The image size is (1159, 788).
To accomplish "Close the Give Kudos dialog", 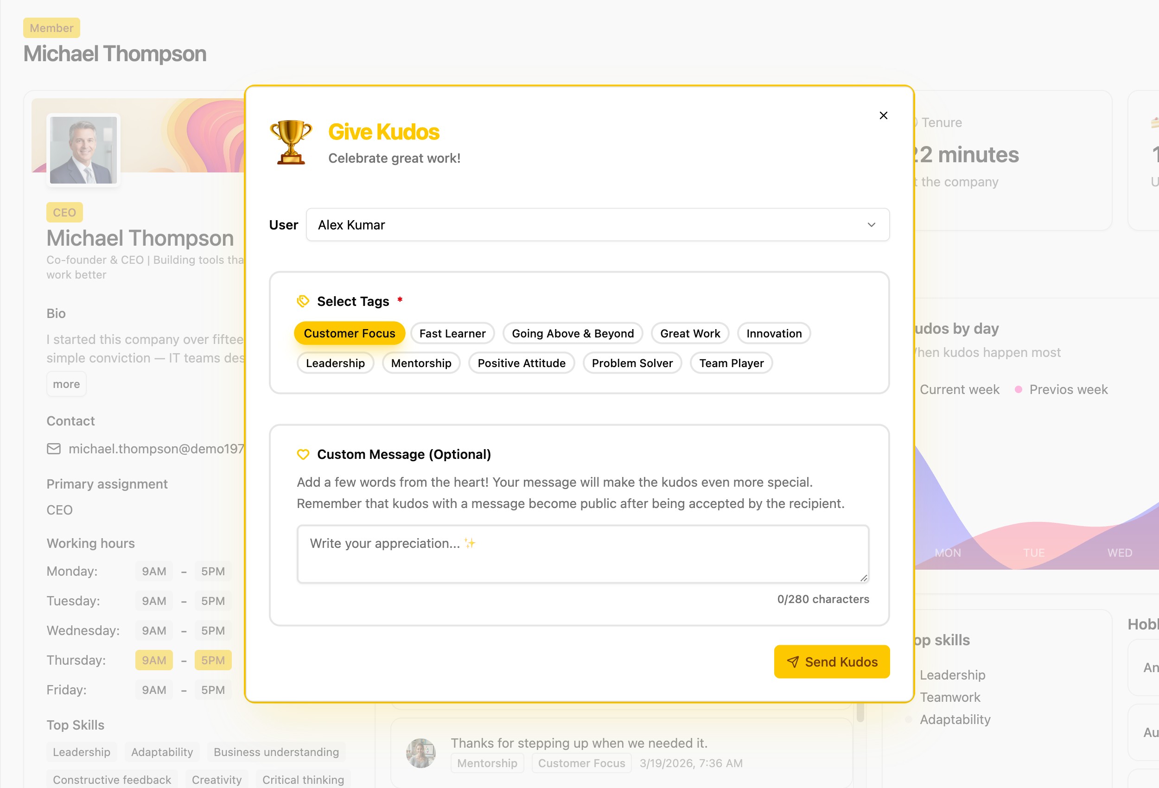I will pos(883,115).
